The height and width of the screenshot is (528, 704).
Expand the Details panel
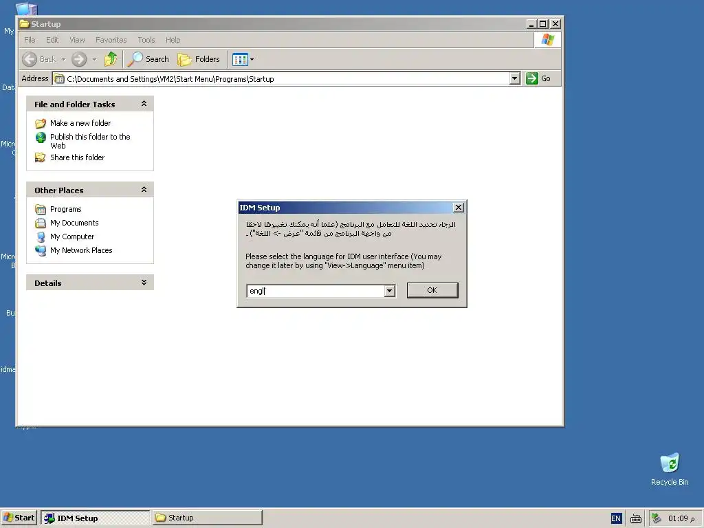click(144, 283)
